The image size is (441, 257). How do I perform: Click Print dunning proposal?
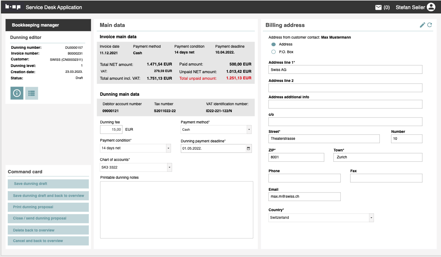tap(48, 207)
